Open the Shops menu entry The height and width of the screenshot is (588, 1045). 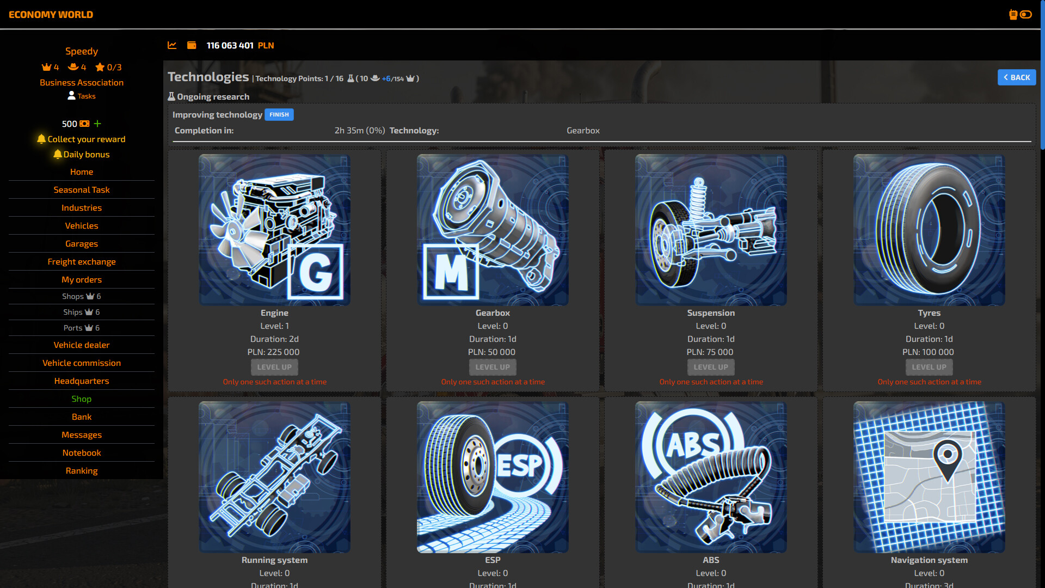click(x=82, y=296)
